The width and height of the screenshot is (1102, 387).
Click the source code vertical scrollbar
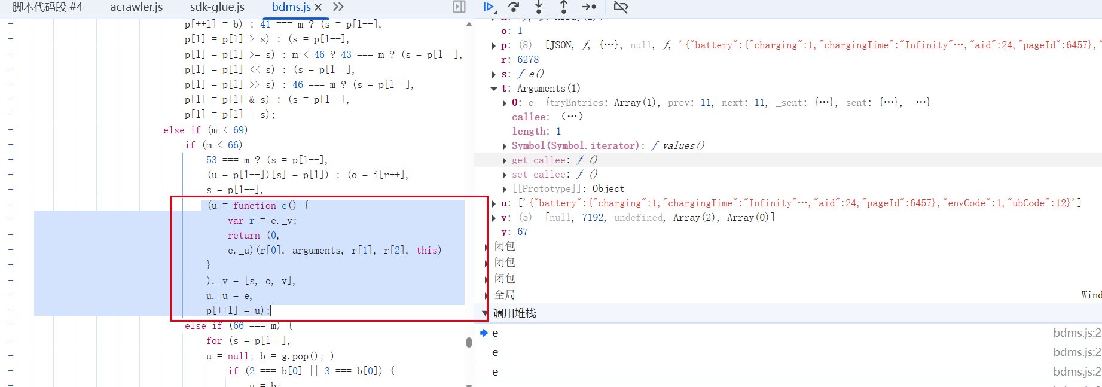pyautogui.click(x=469, y=342)
